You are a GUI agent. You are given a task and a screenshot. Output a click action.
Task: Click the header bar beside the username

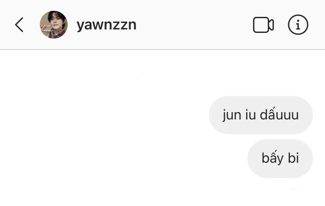click(x=194, y=25)
